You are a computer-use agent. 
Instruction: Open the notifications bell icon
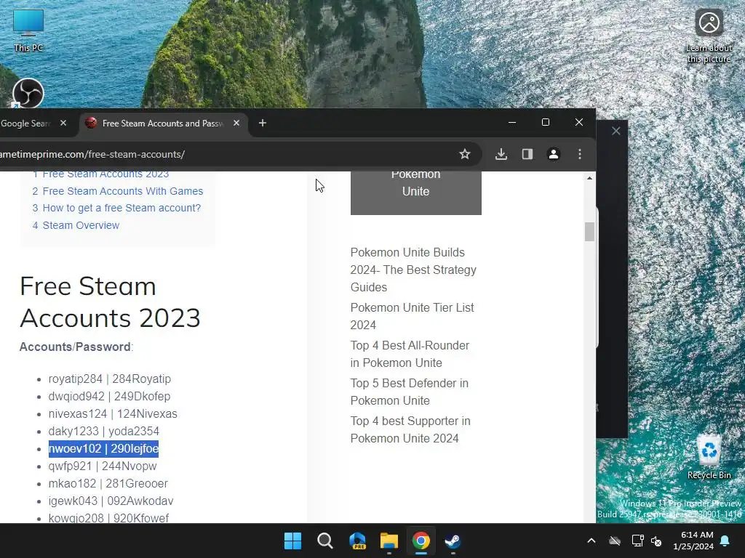725,541
